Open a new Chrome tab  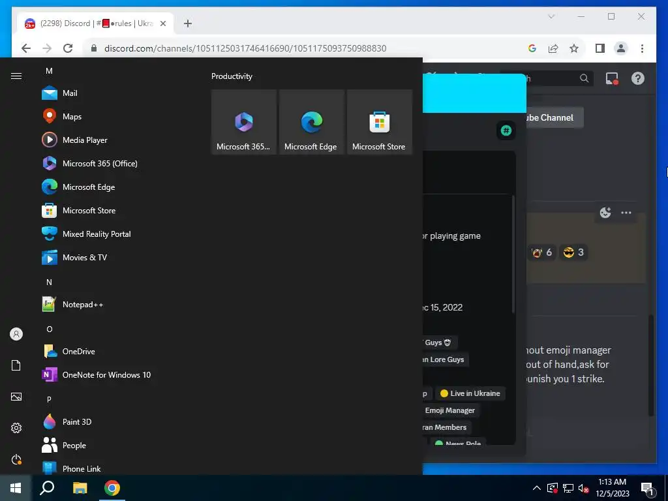coord(188,23)
